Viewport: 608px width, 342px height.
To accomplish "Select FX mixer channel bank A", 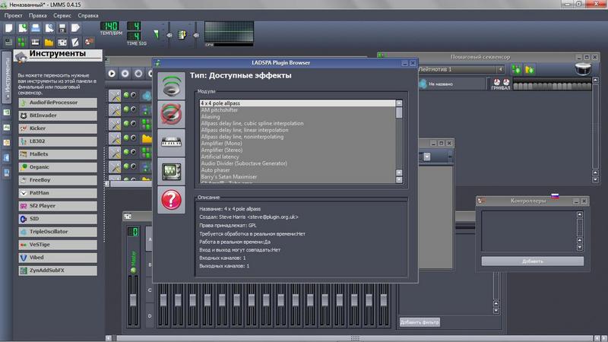I will pyautogui.click(x=150, y=239).
